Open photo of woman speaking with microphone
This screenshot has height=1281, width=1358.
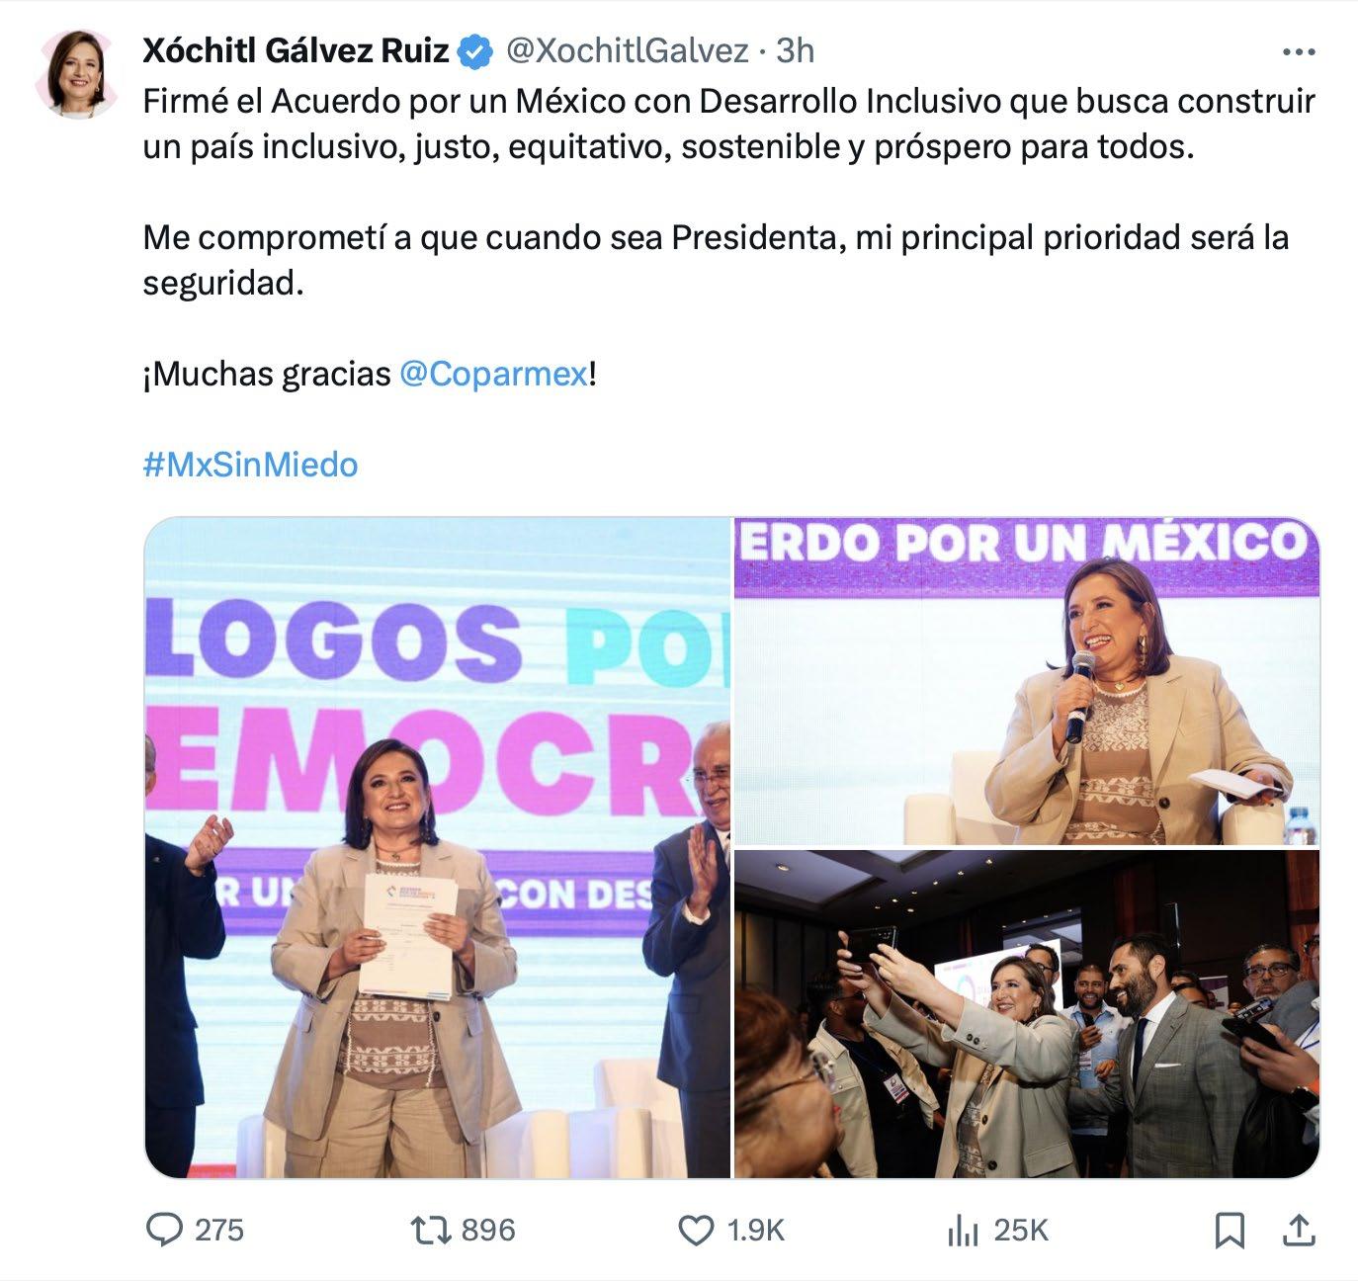(1027, 681)
